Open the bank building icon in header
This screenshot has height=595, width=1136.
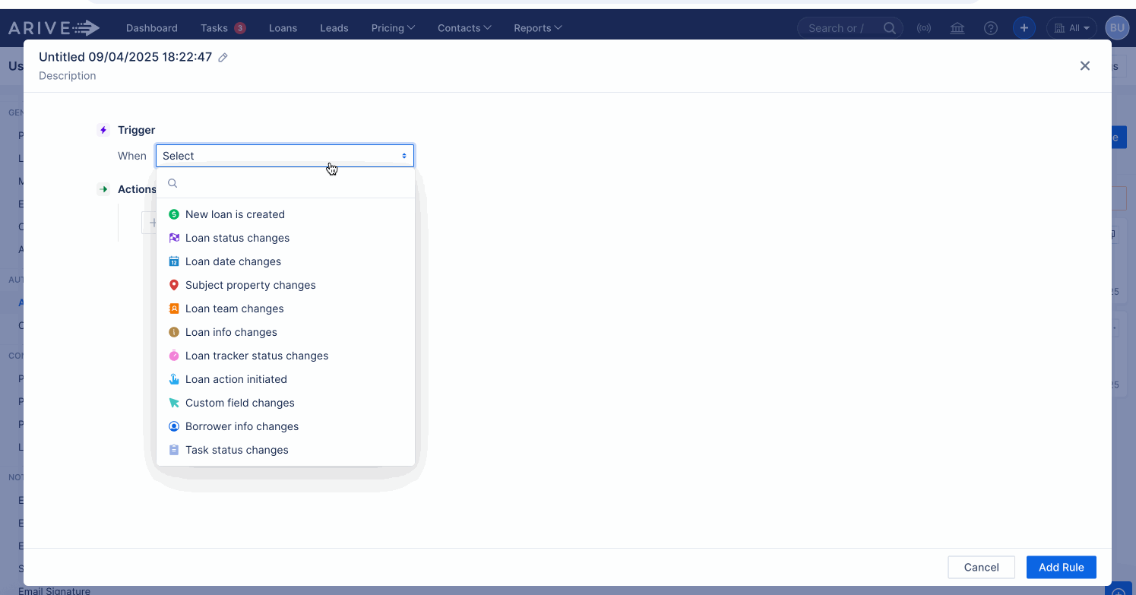957,28
